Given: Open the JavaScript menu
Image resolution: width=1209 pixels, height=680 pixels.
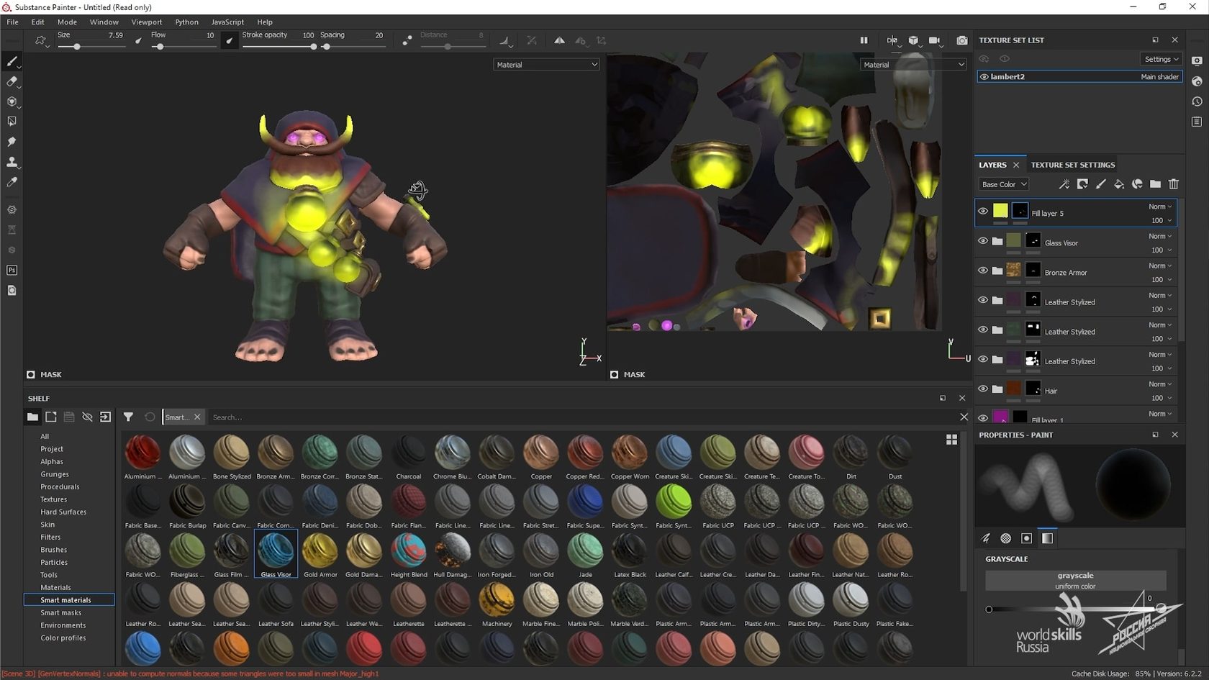Looking at the screenshot, I should click(227, 22).
